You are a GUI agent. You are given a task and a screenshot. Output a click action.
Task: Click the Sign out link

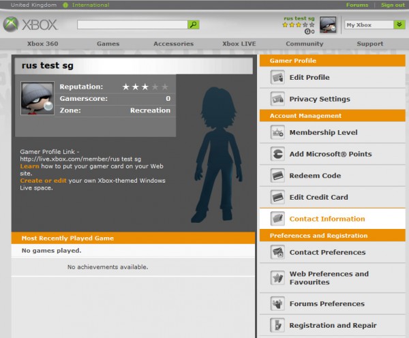[x=393, y=5]
